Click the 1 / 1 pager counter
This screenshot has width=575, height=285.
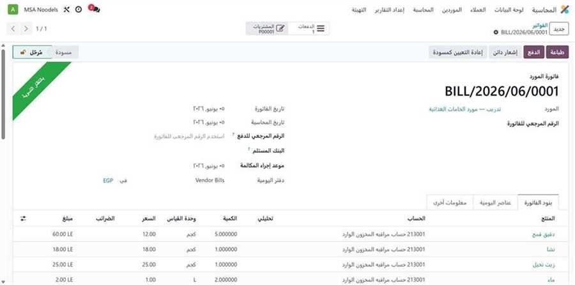tap(41, 29)
